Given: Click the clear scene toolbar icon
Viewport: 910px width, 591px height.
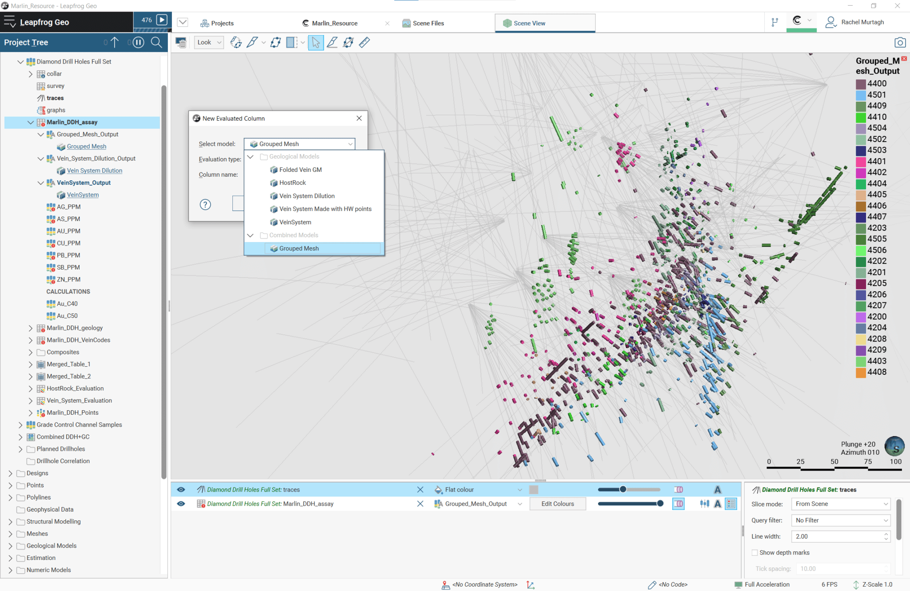Looking at the screenshot, I should pos(181,43).
